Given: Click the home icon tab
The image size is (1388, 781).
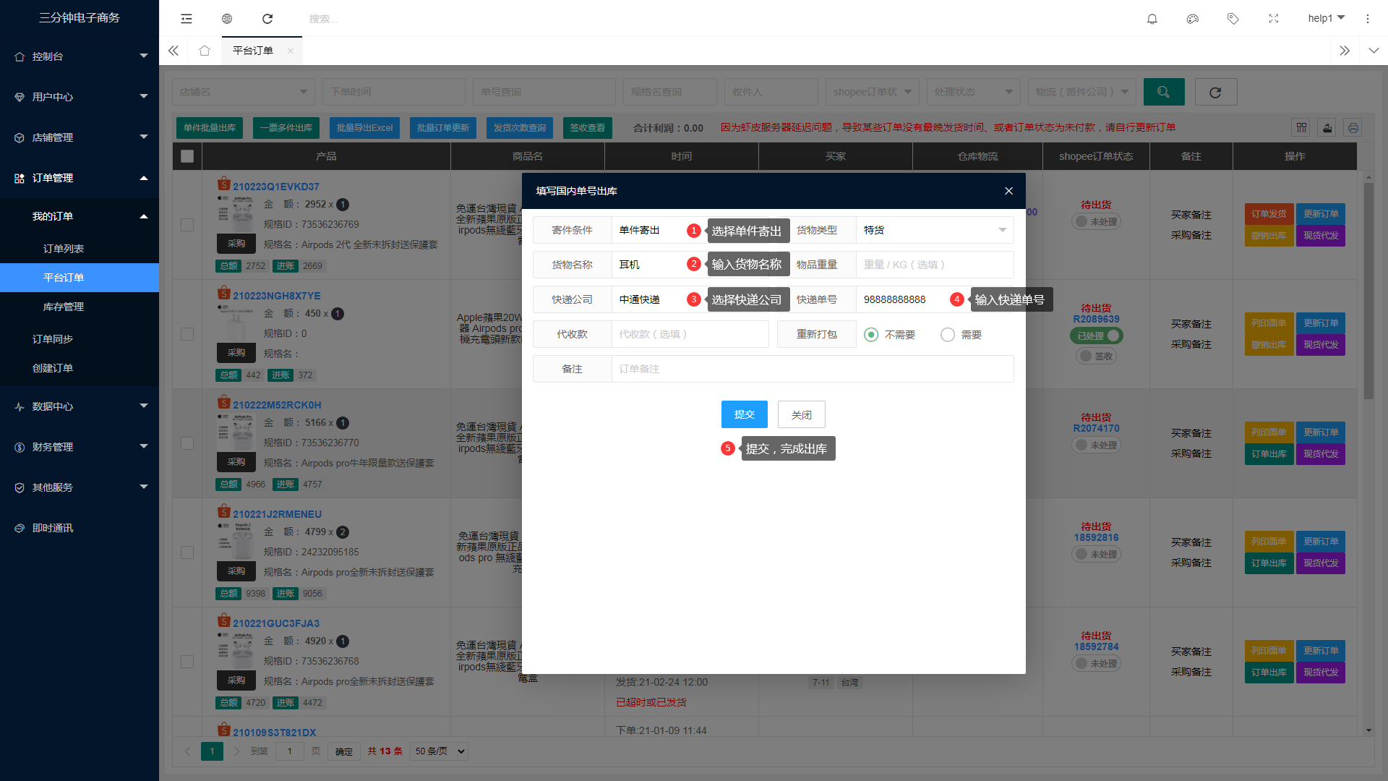Looking at the screenshot, I should tap(205, 51).
